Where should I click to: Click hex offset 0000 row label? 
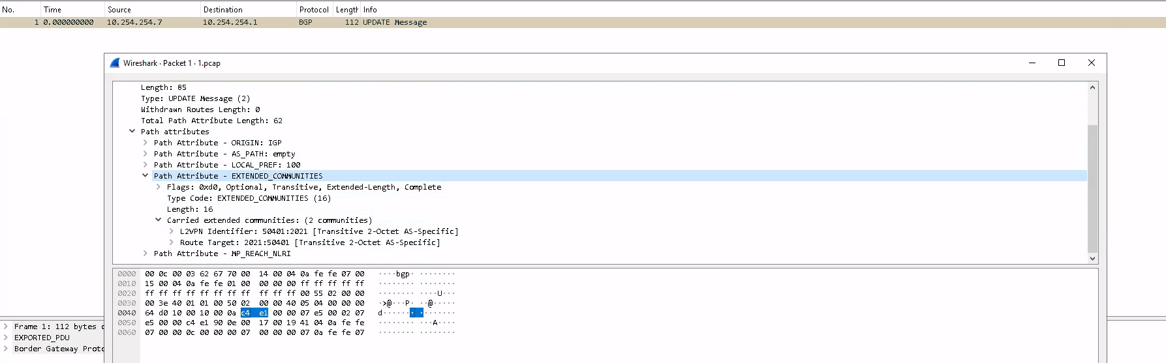click(127, 274)
